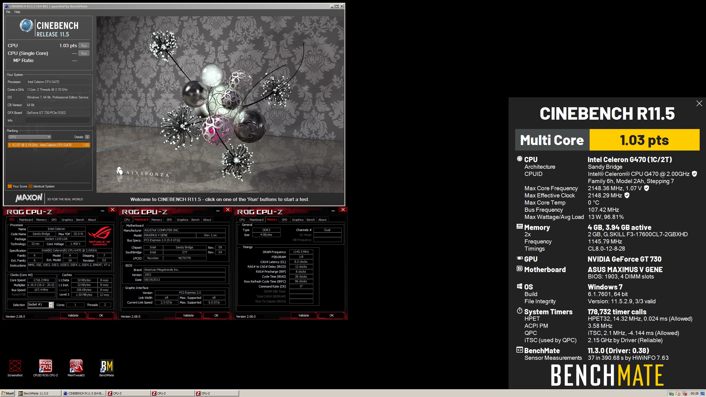Open About tab in the CPU-Z Motherboard window
Viewport: 706px width, 397px height.
[207, 220]
